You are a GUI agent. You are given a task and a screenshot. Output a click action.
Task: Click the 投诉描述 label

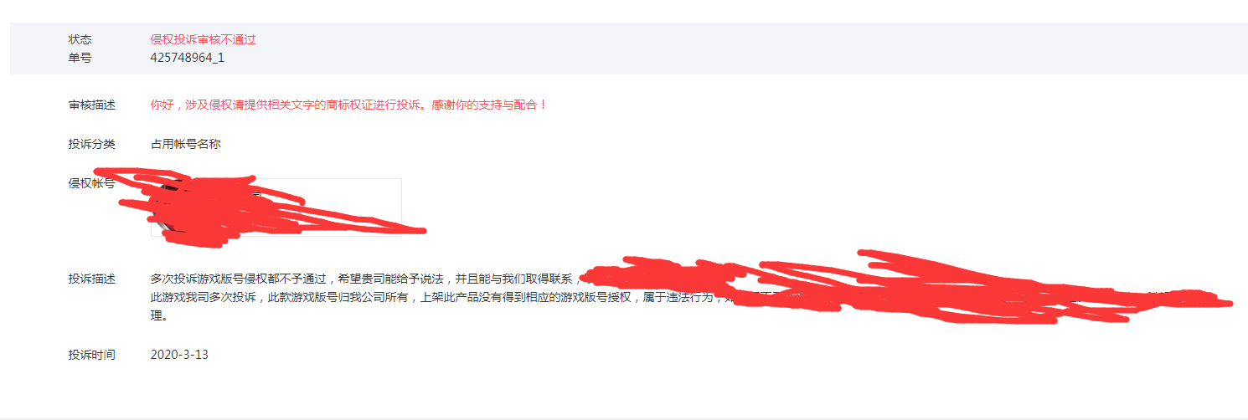(x=92, y=279)
